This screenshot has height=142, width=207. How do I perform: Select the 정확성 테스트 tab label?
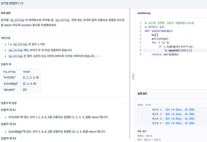[x=144, y=105]
